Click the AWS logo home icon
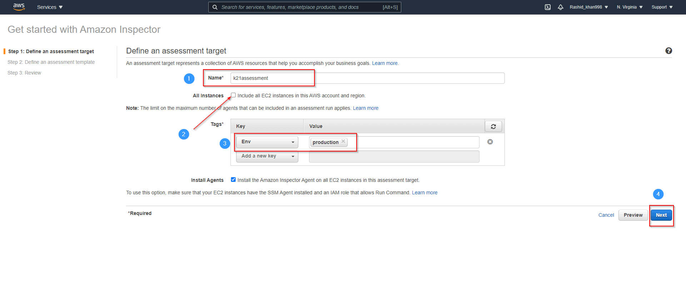Viewport: 686px width, 287px height. (x=19, y=7)
